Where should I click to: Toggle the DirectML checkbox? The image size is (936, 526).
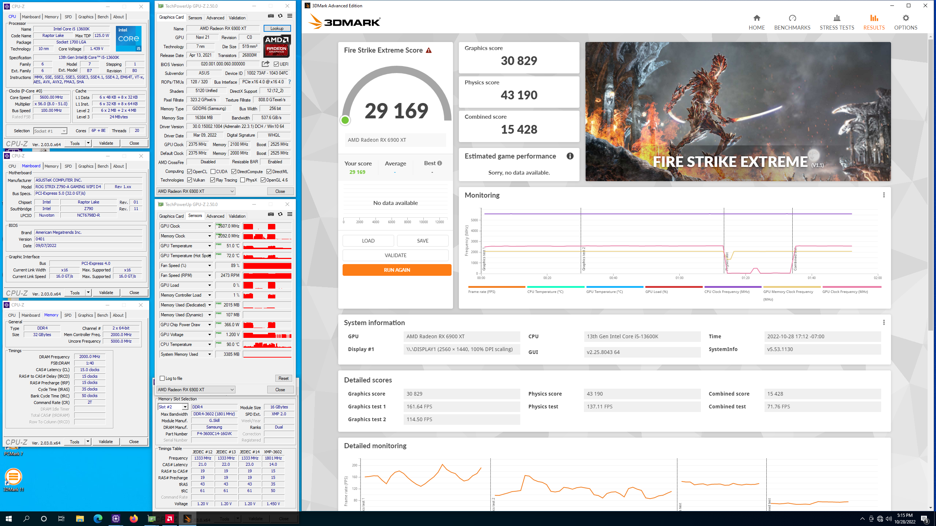click(269, 172)
